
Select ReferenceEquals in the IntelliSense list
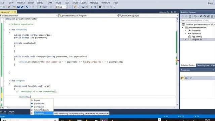pos(42,110)
